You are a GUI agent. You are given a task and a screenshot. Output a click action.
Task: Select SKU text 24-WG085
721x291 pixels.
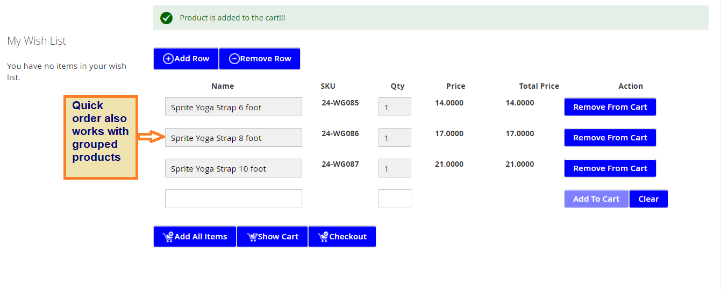340,103
